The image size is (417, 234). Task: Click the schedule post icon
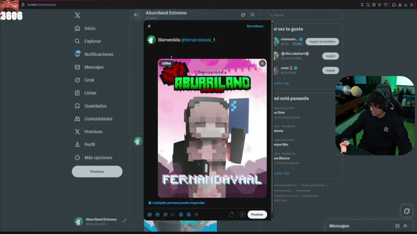click(189, 214)
